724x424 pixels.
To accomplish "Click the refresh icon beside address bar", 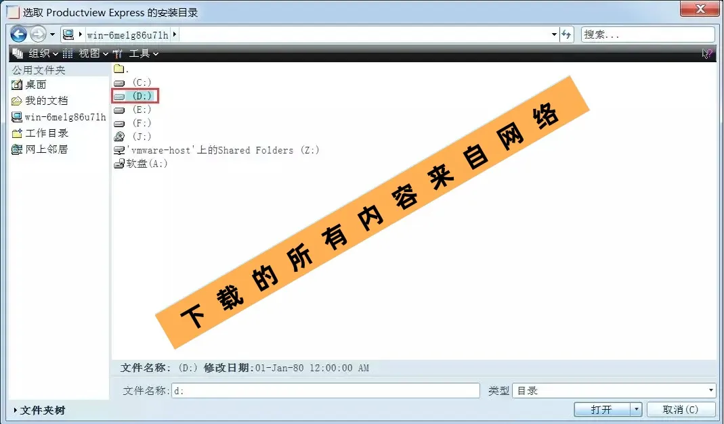I will (566, 34).
